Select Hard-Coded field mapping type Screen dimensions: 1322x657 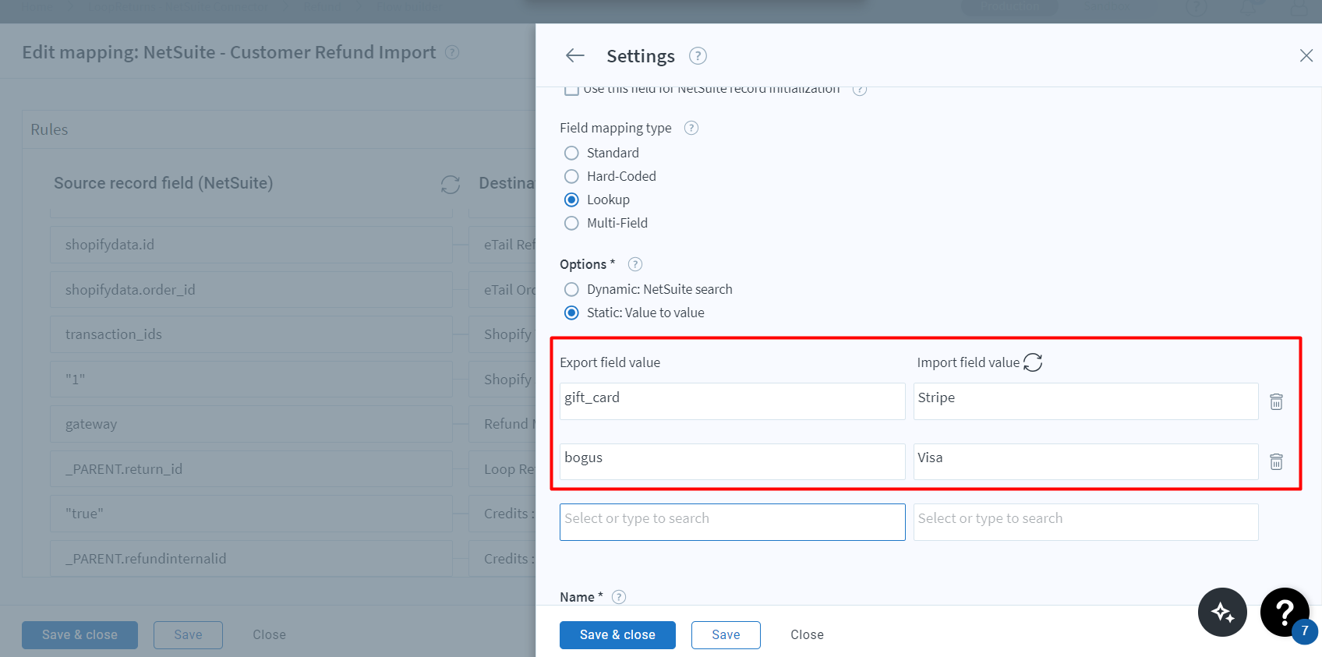[571, 176]
